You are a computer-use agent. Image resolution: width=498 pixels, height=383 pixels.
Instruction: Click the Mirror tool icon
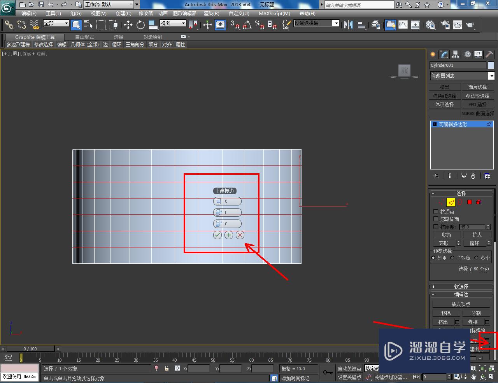click(x=348, y=25)
